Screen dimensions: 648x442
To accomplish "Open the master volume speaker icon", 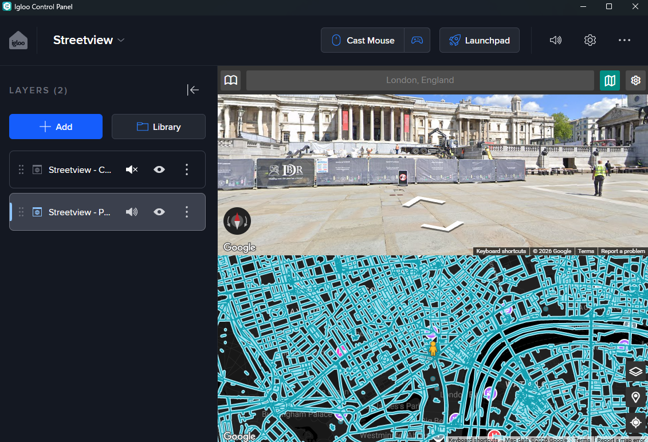I will (x=555, y=40).
